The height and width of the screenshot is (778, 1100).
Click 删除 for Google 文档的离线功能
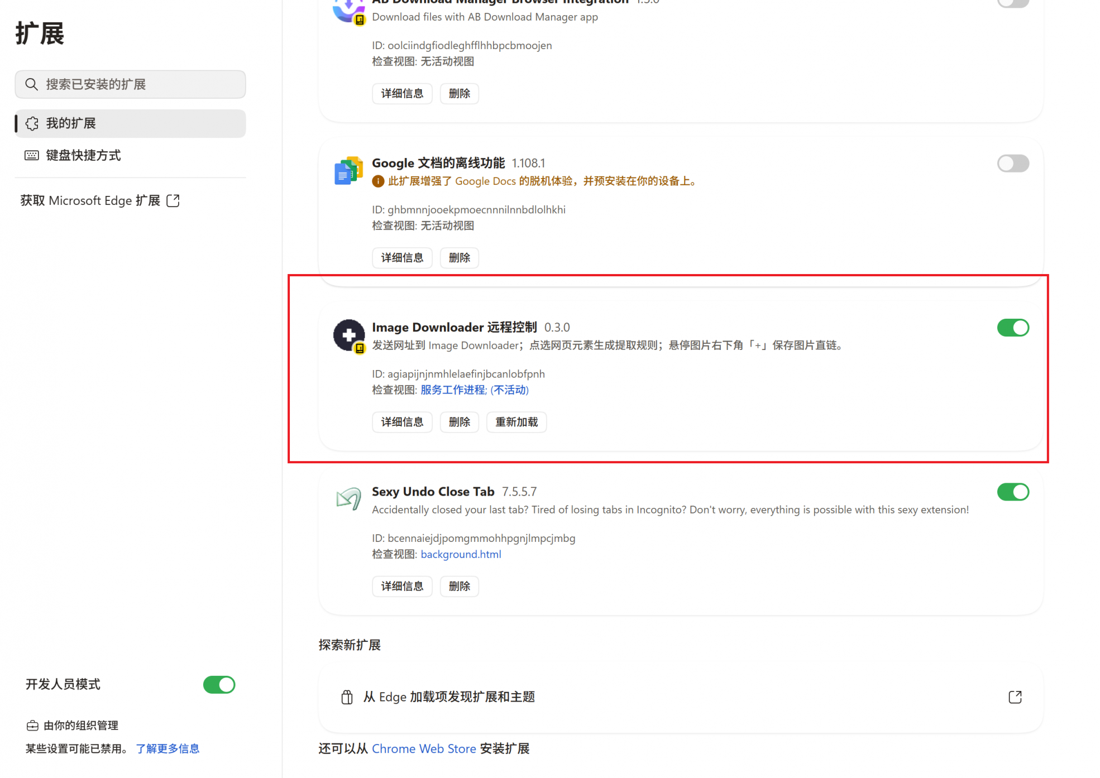pyautogui.click(x=459, y=257)
